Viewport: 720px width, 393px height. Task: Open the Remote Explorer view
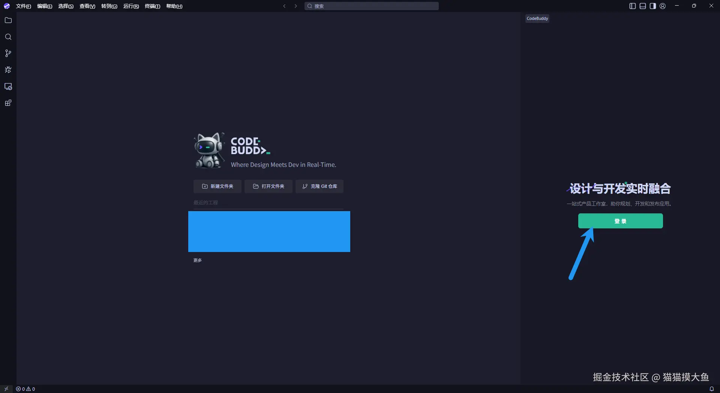pyautogui.click(x=8, y=87)
